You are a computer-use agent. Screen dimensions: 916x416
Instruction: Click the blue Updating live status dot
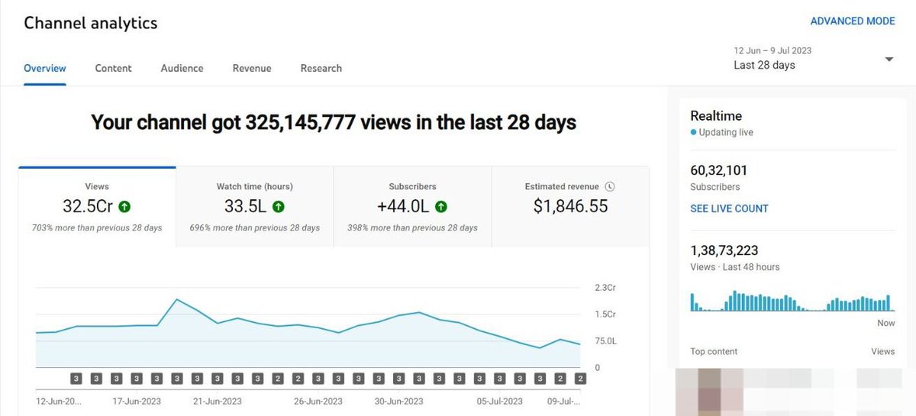click(693, 132)
